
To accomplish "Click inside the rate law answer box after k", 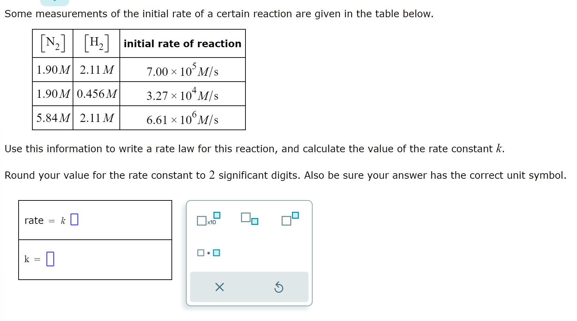I will 75,219.
